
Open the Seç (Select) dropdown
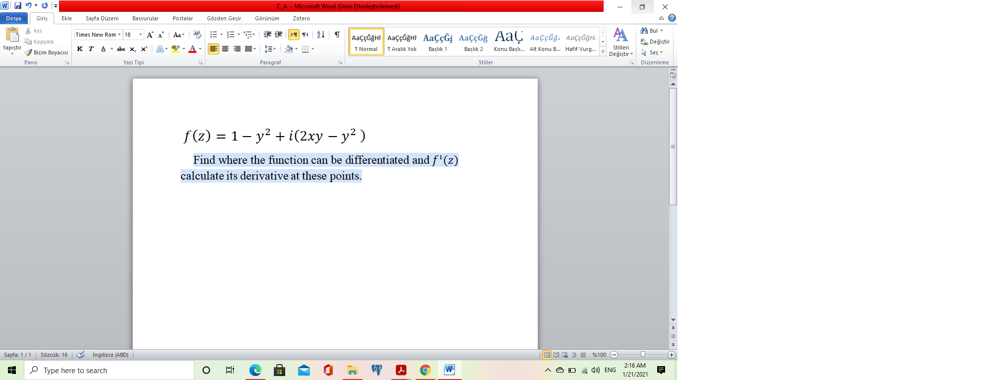coord(652,52)
